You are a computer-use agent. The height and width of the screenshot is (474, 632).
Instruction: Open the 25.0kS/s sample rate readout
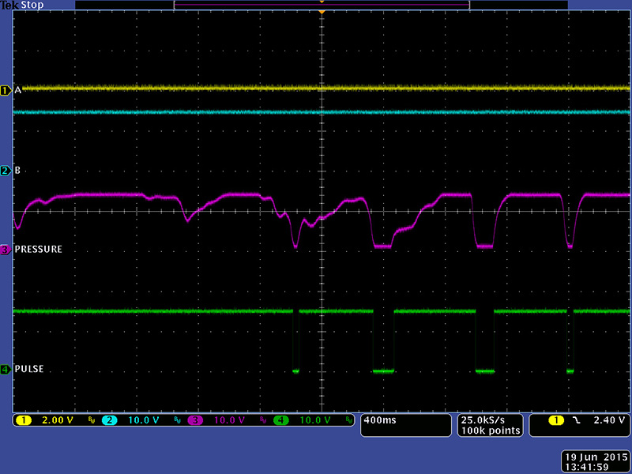490,425
